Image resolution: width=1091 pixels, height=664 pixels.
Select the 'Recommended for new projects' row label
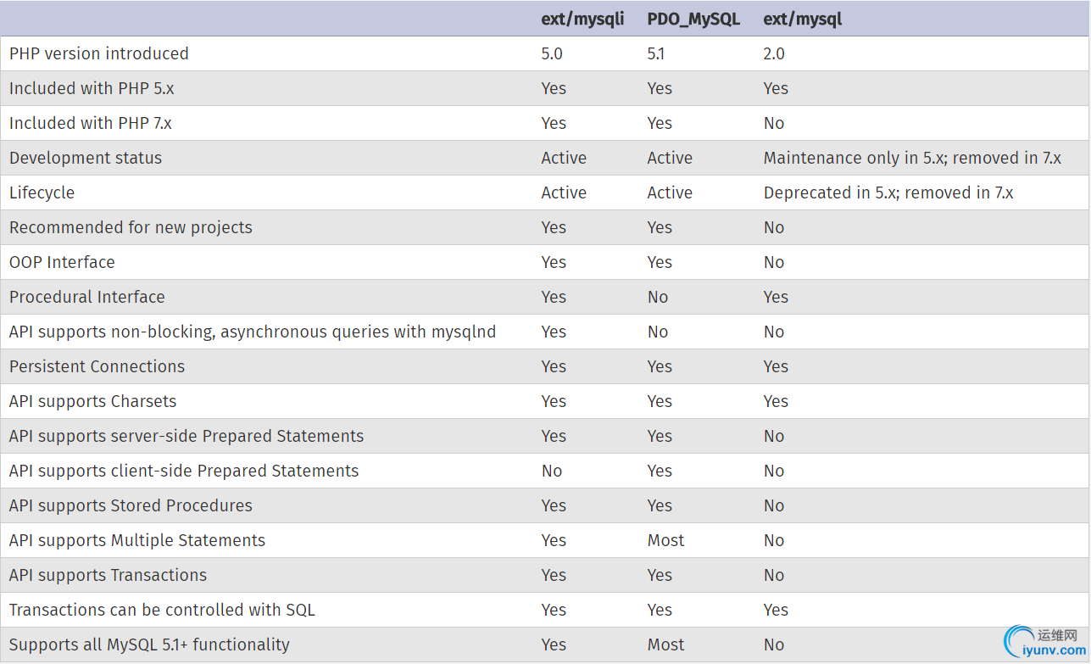pyautogui.click(x=131, y=227)
